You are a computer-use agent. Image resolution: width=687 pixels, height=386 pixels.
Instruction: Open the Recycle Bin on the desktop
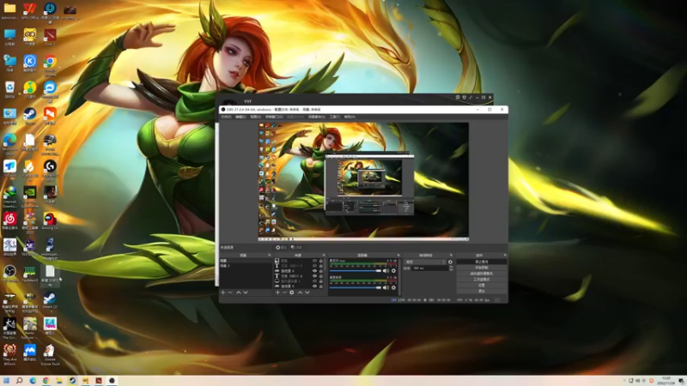[9, 90]
